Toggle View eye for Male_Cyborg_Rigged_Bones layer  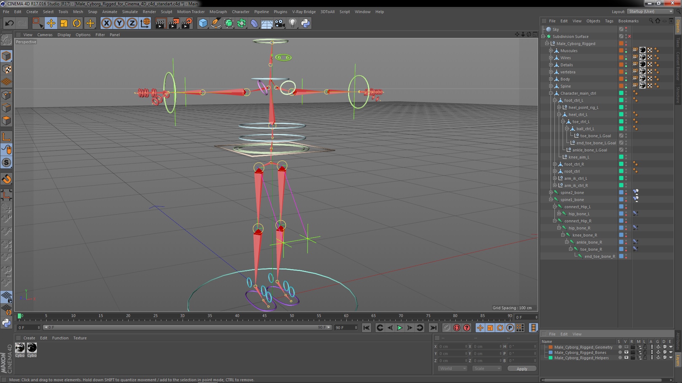point(626,353)
